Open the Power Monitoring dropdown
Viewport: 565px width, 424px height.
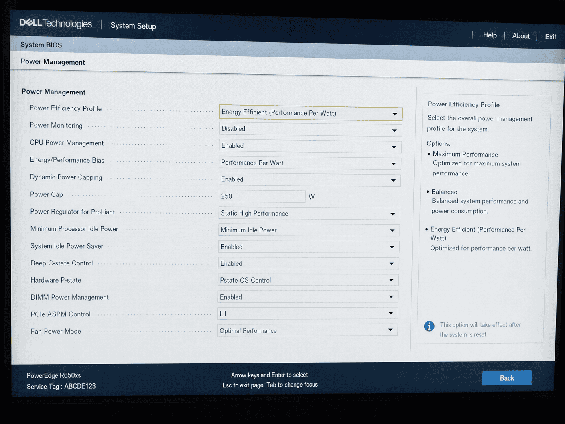[311, 130]
